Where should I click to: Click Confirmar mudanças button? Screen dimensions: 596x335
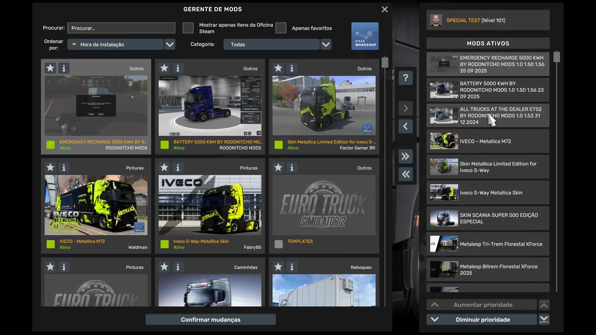(210, 319)
